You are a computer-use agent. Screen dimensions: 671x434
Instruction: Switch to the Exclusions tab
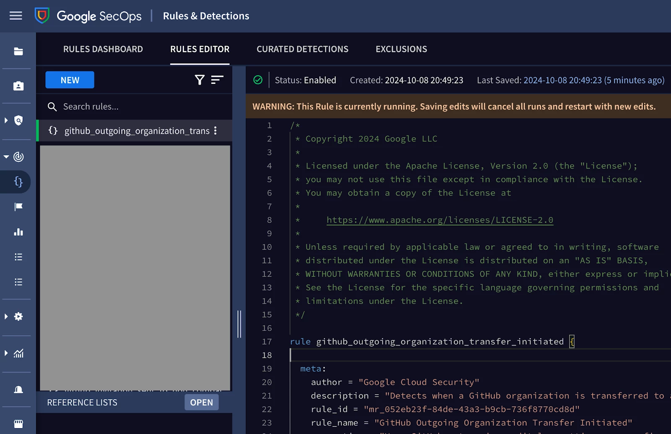click(x=401, y=49)
